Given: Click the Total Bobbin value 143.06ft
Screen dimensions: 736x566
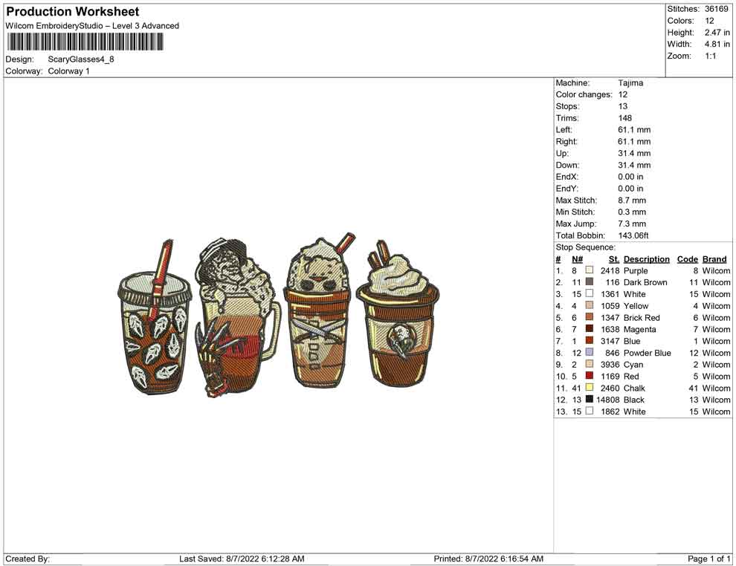Looking at the screenshot, I should pyautogui.click(x=633, y=235).
